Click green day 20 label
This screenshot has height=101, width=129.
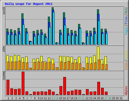click(x=79, y=98)
